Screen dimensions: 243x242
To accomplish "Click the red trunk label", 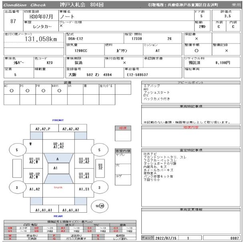I will [x=58, y=187].
